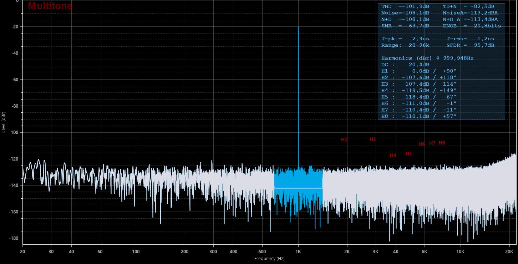Click the Range: 20-96k text
The height and width of the screenshot is (264, 518).
pos(405,45)
